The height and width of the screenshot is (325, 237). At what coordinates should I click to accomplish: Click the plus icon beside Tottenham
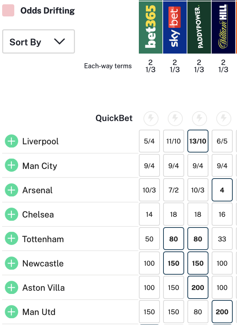pos(11,239)
